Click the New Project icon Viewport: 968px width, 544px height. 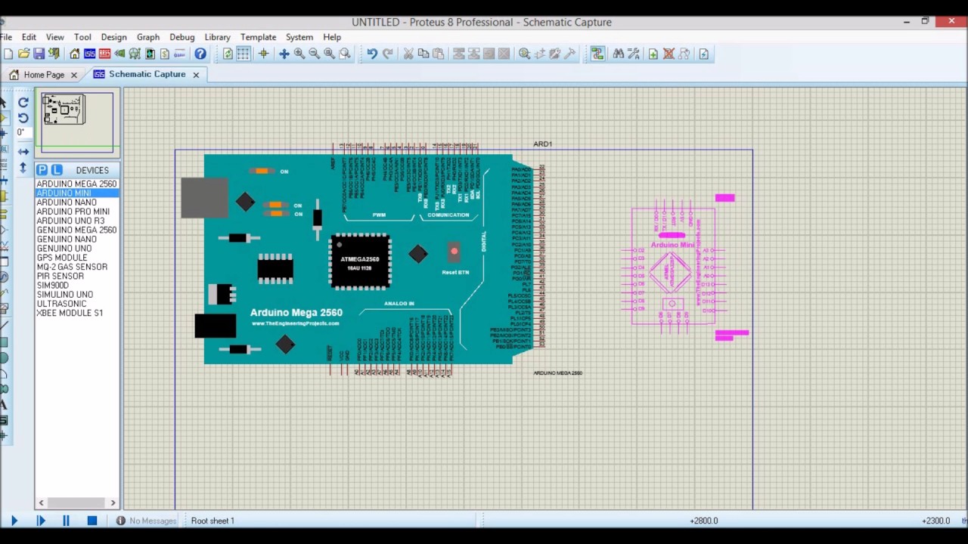[x=8, y=54]
